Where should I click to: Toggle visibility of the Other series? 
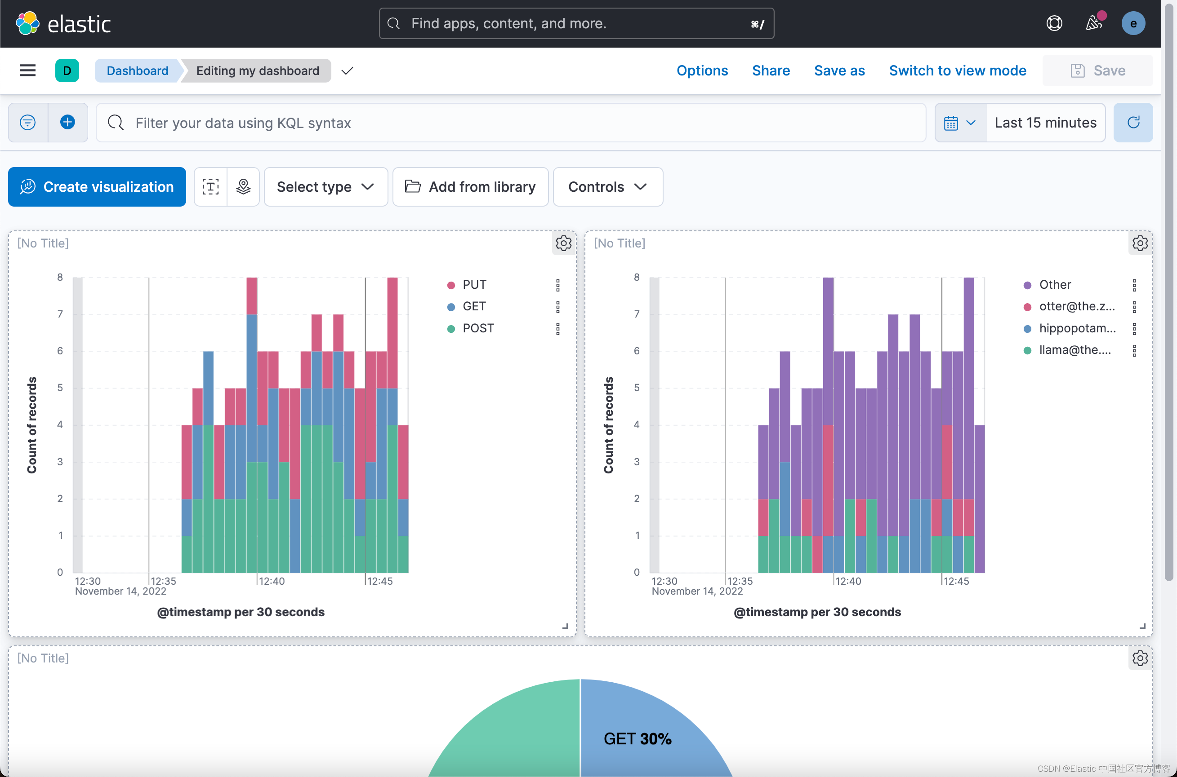click(x=1054, y=284)
